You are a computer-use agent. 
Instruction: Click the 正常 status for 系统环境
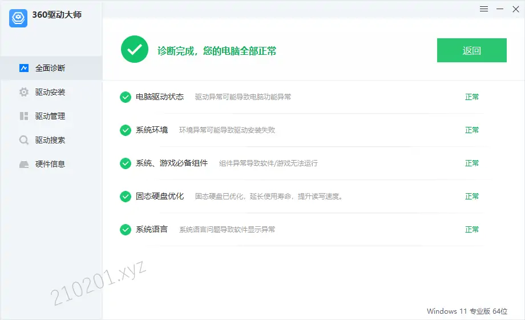click(x=472, y=130)
